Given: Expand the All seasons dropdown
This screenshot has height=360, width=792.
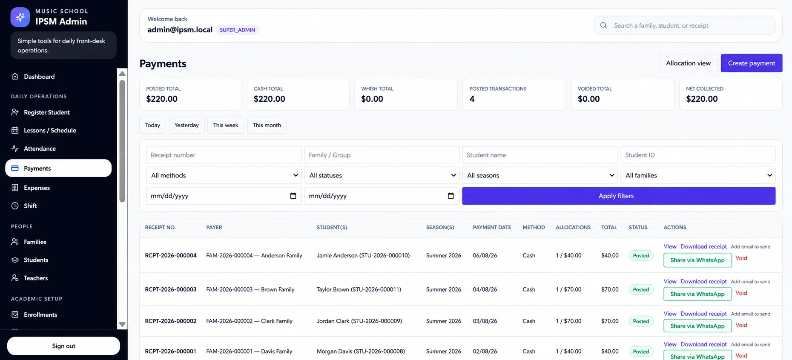Looking at the screenshot, I should [x=539, y=175].
